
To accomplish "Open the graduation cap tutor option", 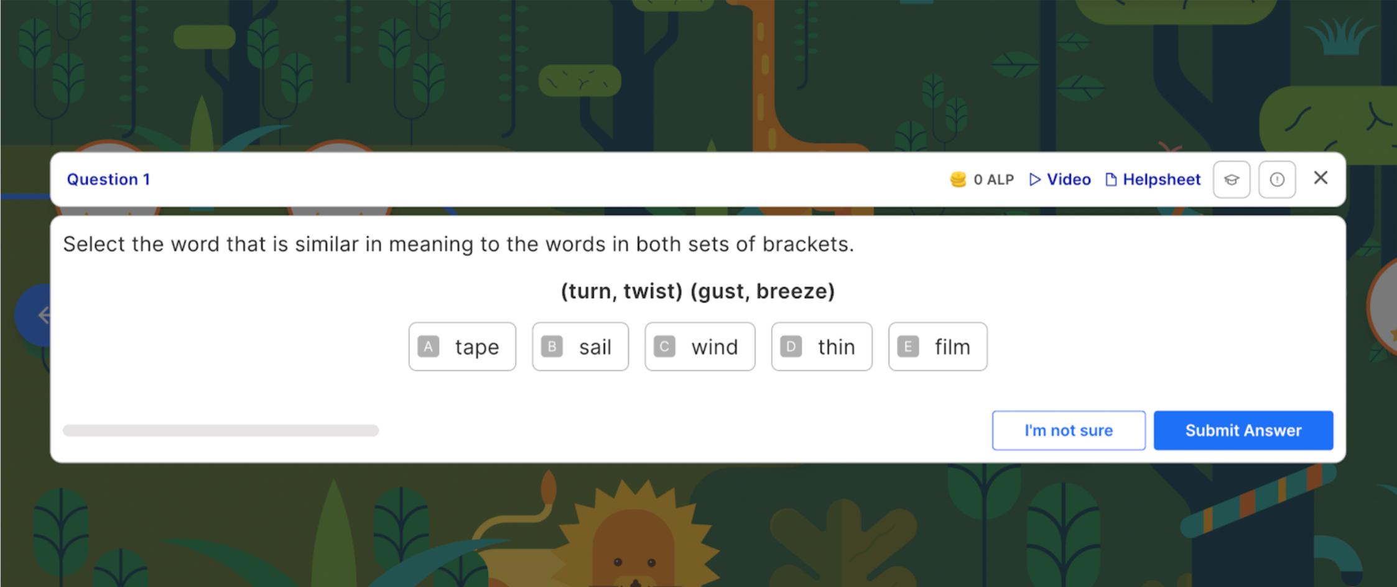I will click(1231, 179).
